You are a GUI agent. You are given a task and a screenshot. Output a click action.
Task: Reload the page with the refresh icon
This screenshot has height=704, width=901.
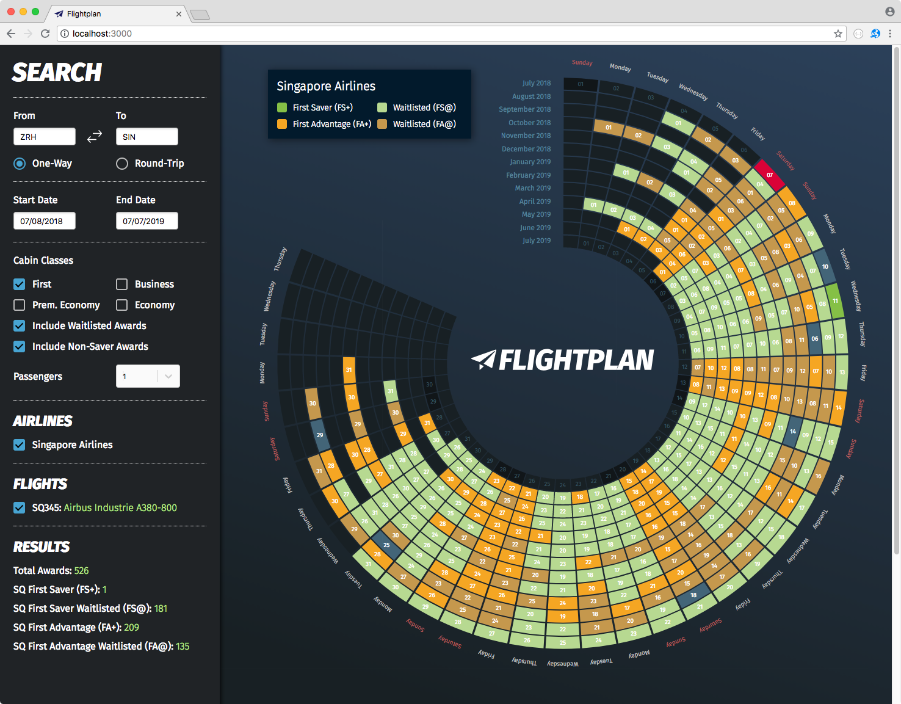point(45,34)
